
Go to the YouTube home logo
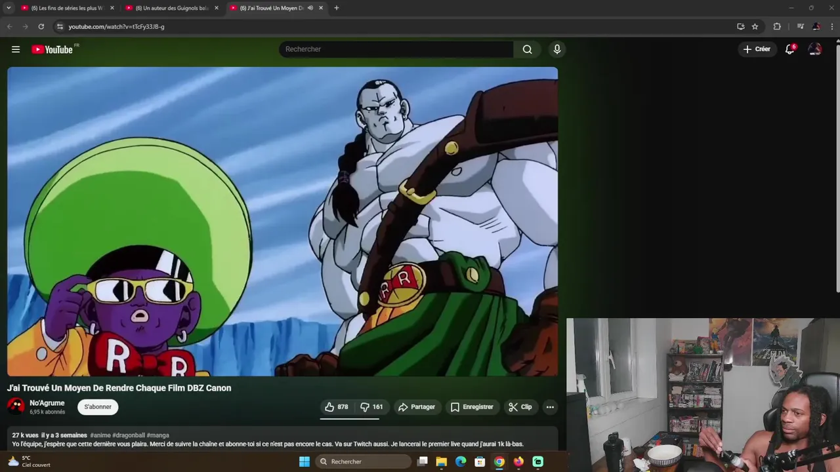(52, 49)
